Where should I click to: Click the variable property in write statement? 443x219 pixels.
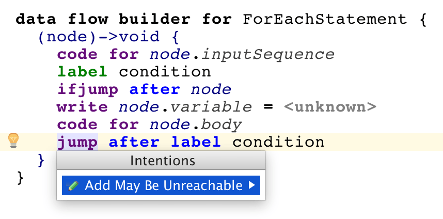click(211, 107)
